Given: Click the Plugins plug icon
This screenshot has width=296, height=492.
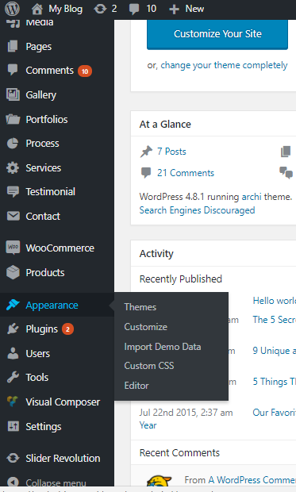Looking at the screenshot, I should pyautogui.click(x=13, y=329).
